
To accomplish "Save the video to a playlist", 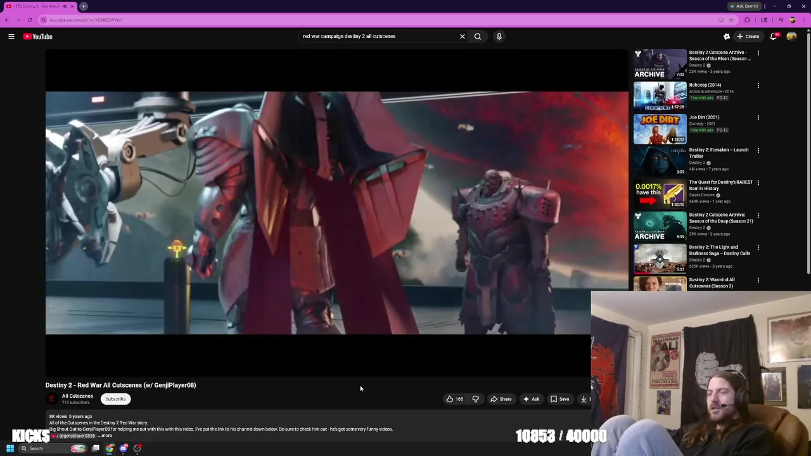I will click(x=559, y=399).
